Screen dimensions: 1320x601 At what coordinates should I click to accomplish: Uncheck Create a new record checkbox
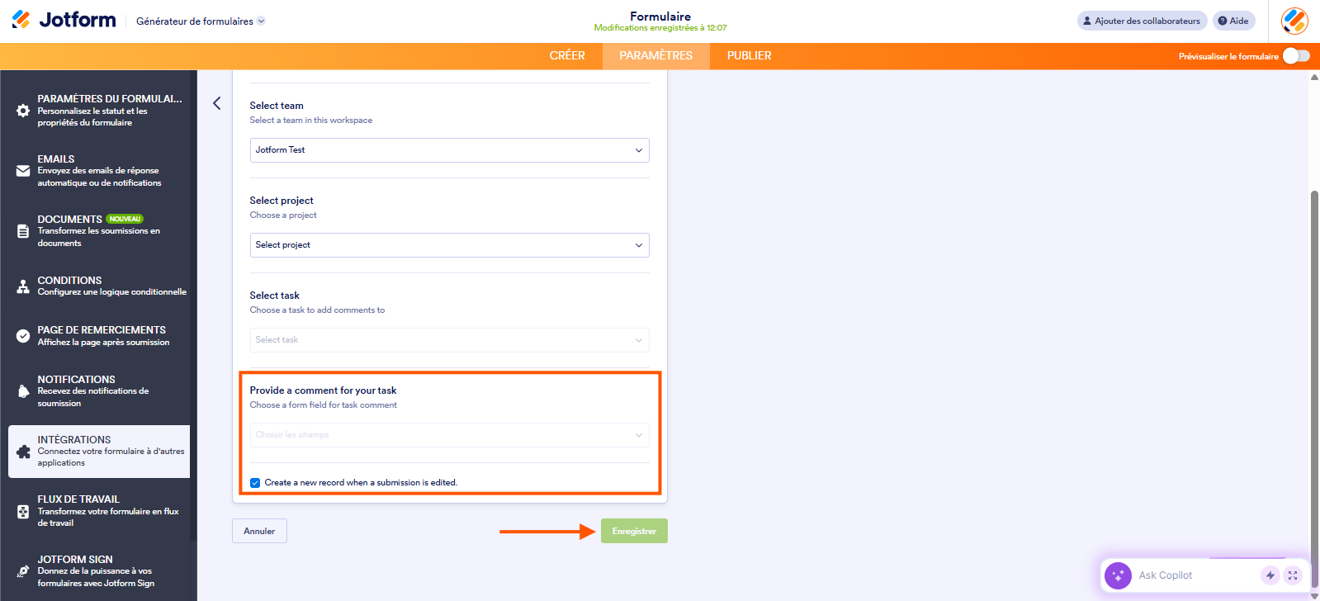tap(255, 483)
